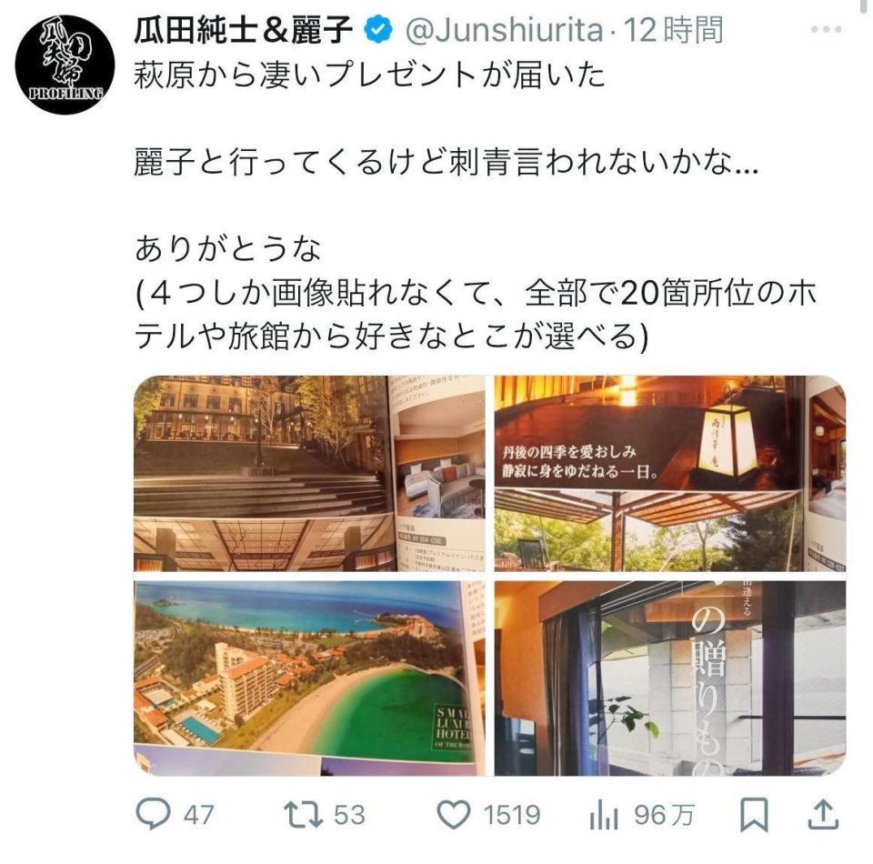Open the three-dot more options menu
This screenshot has width=873, height=864.
827,29
